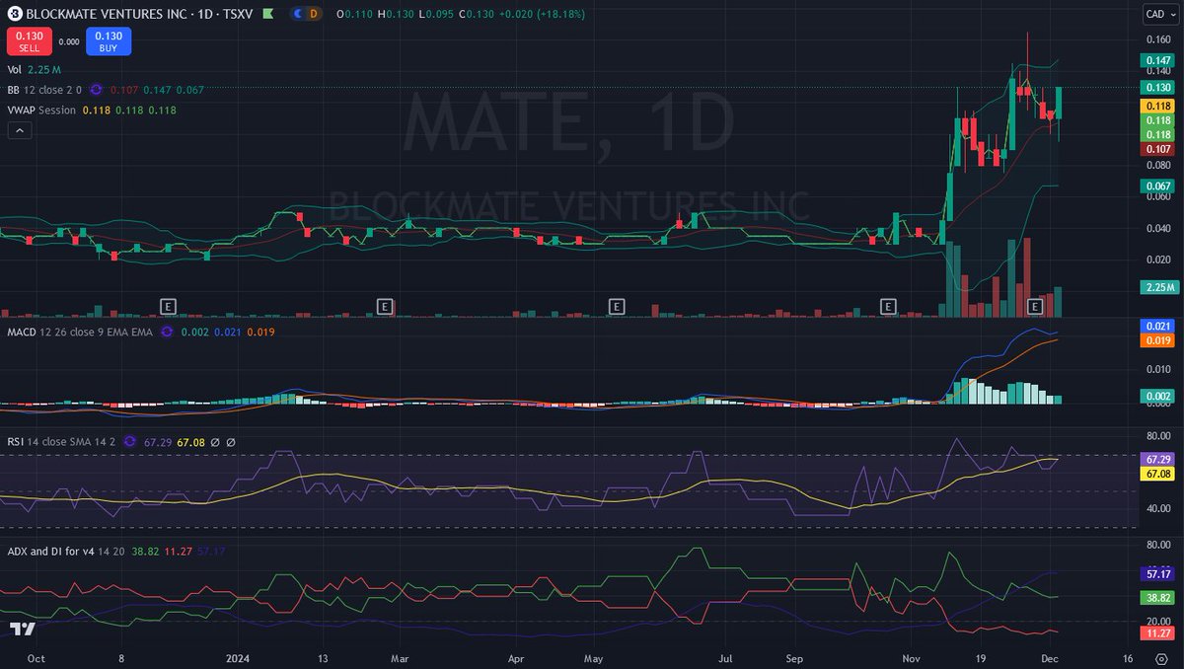This screenshot has height=669, width=1184.
Task: Open the earnings E marker before 2024 label
Action: 168,306
